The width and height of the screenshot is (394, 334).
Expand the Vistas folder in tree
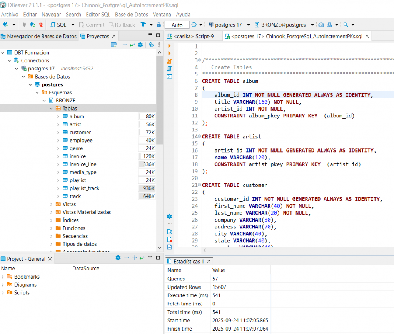(x=52, y=204)
